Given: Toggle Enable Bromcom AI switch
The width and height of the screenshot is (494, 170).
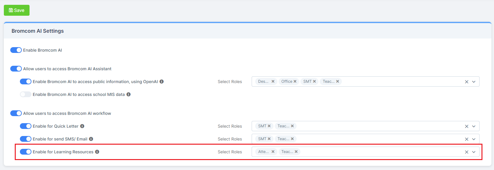Looking at the screenshot, I should pos(16,50).
